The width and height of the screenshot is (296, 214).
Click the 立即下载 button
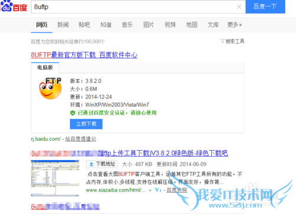tap(86, 124)
